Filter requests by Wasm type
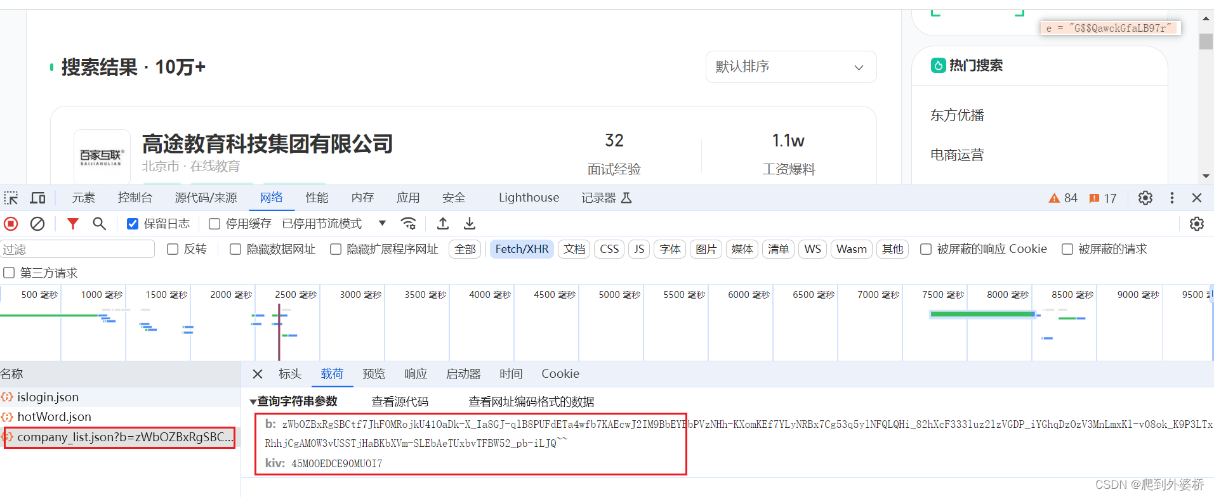This screenshot has height=497, width=1214. [x=852, y=249]
